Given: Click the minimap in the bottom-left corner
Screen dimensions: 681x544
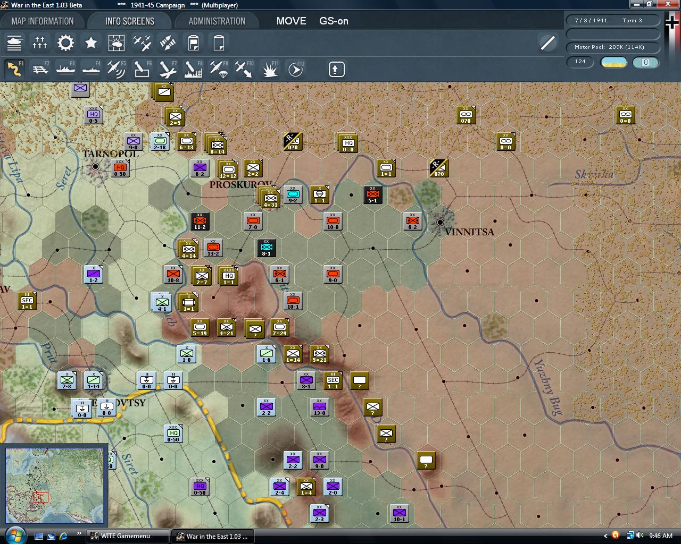Looking at the screenshot, I should pos(55,485).
